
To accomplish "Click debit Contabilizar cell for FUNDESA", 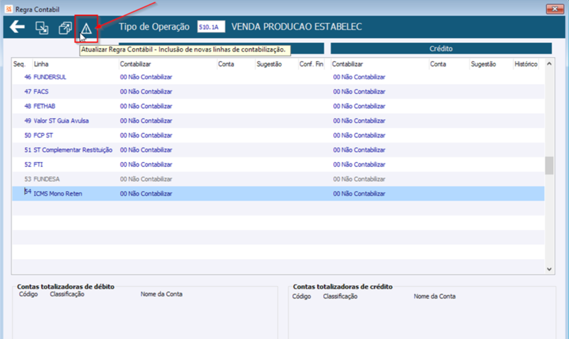I will coord(146,179).
